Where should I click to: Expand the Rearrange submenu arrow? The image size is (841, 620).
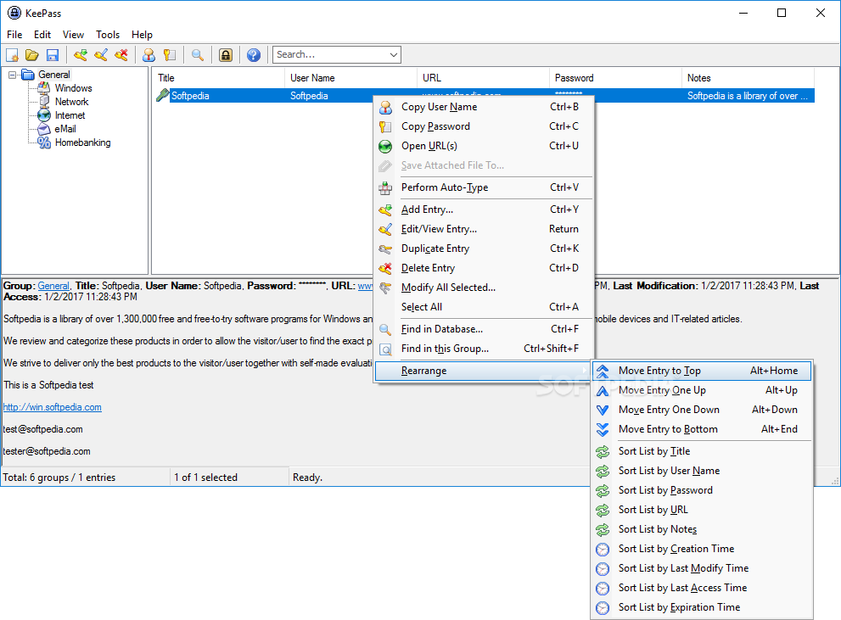pyautogui.click(x=584, y=371)
